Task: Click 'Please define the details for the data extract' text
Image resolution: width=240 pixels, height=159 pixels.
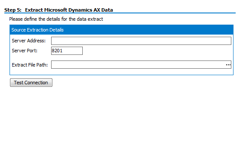Action: coord(56,19)
